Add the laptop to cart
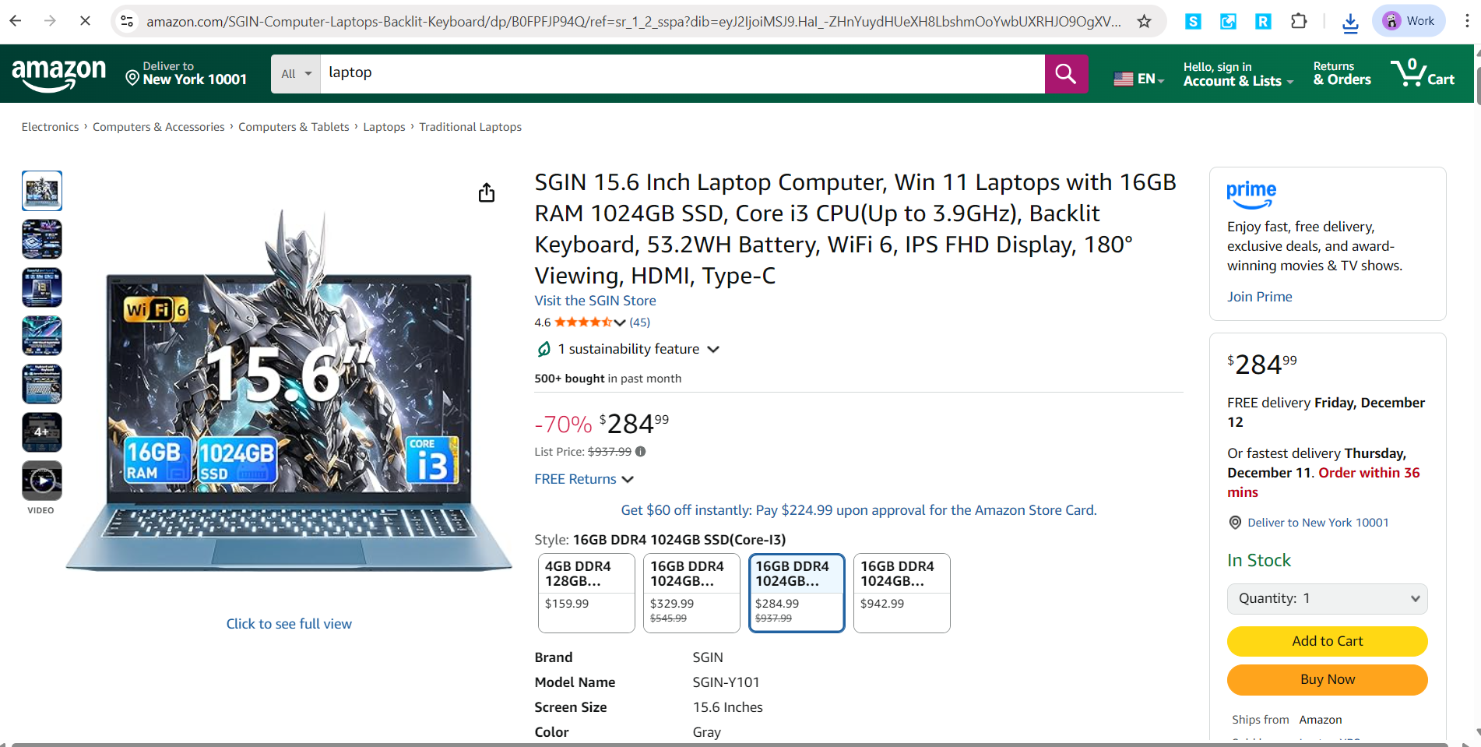 [1327, 641]
